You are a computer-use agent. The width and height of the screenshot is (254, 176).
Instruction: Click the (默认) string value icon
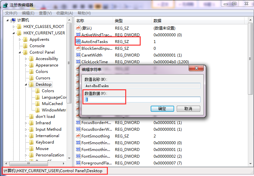tap(78, 28)
